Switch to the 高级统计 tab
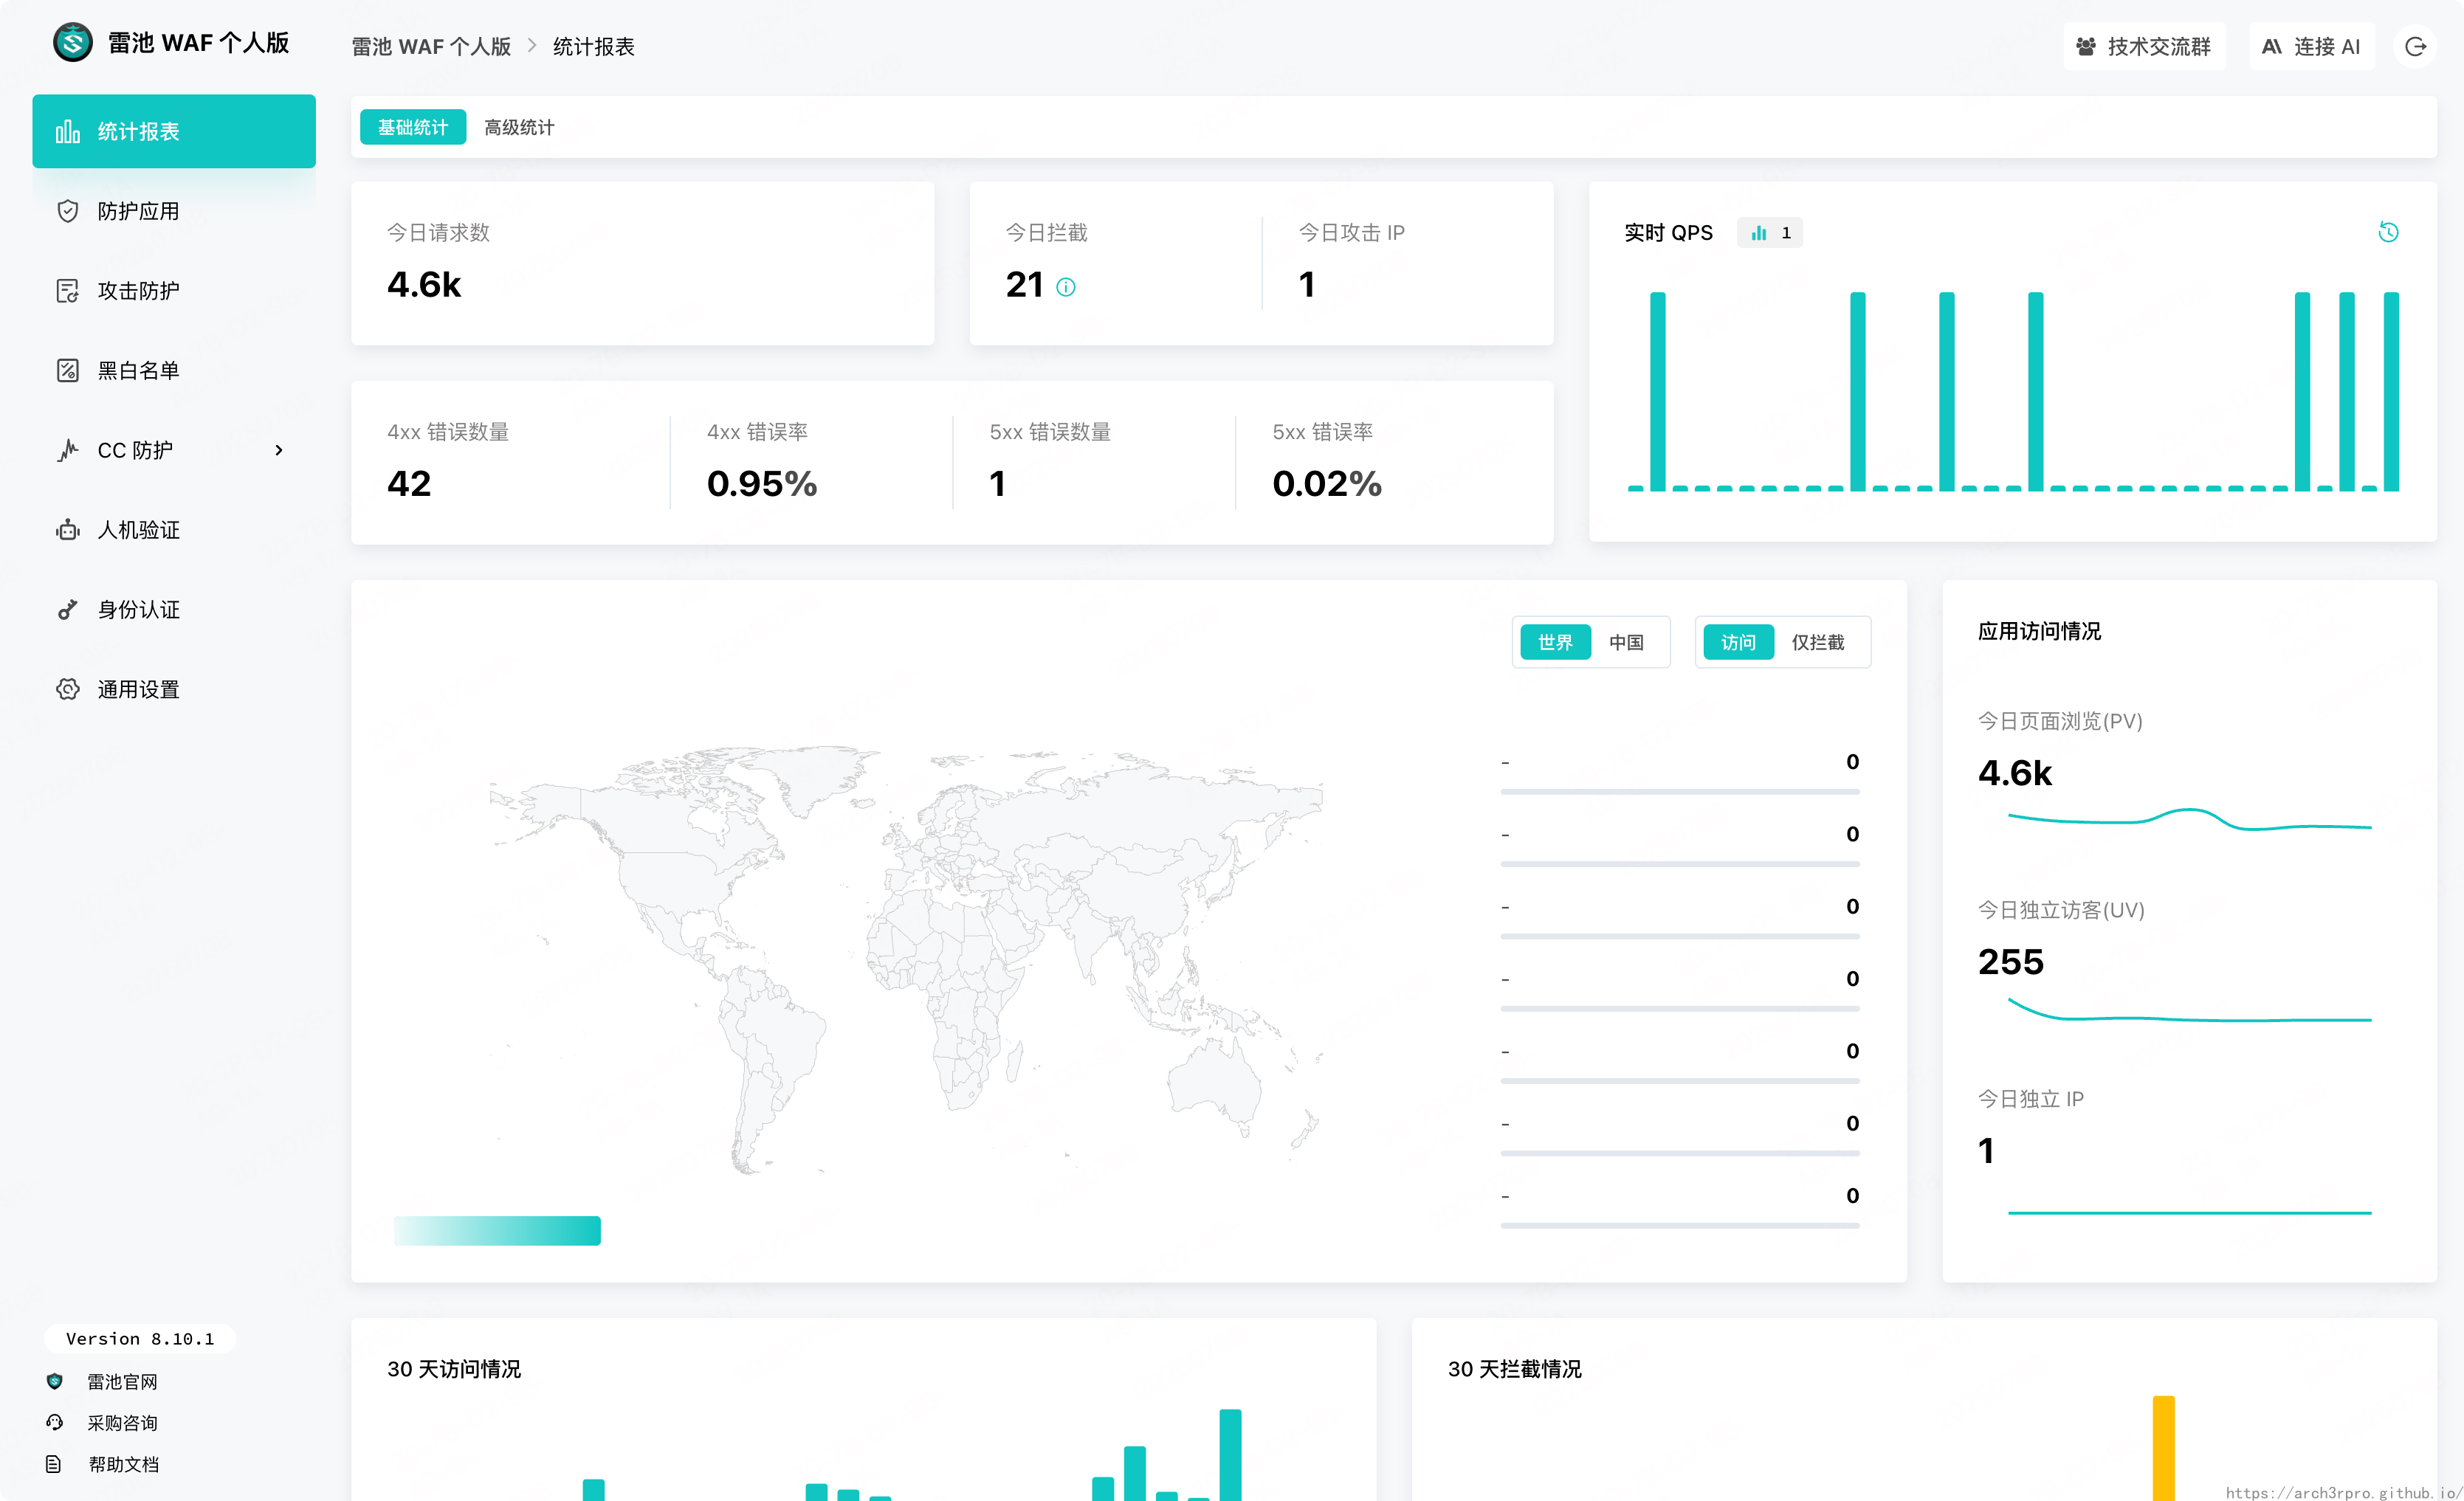The width and height of the screenshot is (2464, 1501). point(518,127)
